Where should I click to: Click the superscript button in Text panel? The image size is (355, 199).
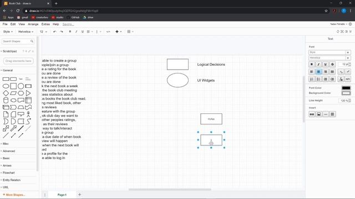(x=348, y=72)
